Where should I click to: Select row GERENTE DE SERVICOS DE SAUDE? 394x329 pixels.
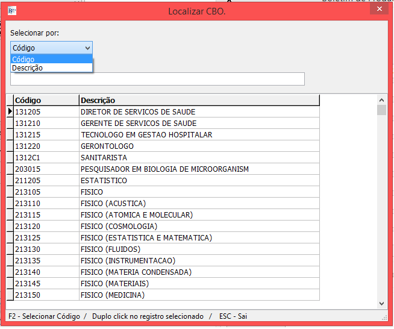click(x=139, y=124)
